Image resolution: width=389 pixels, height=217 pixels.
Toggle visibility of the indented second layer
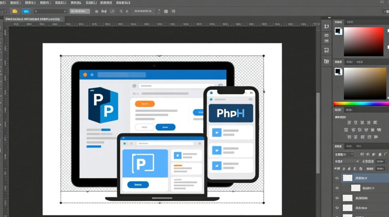coord(337,188)
